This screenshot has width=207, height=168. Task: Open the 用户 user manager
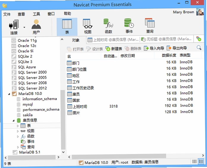pos(36,27)
